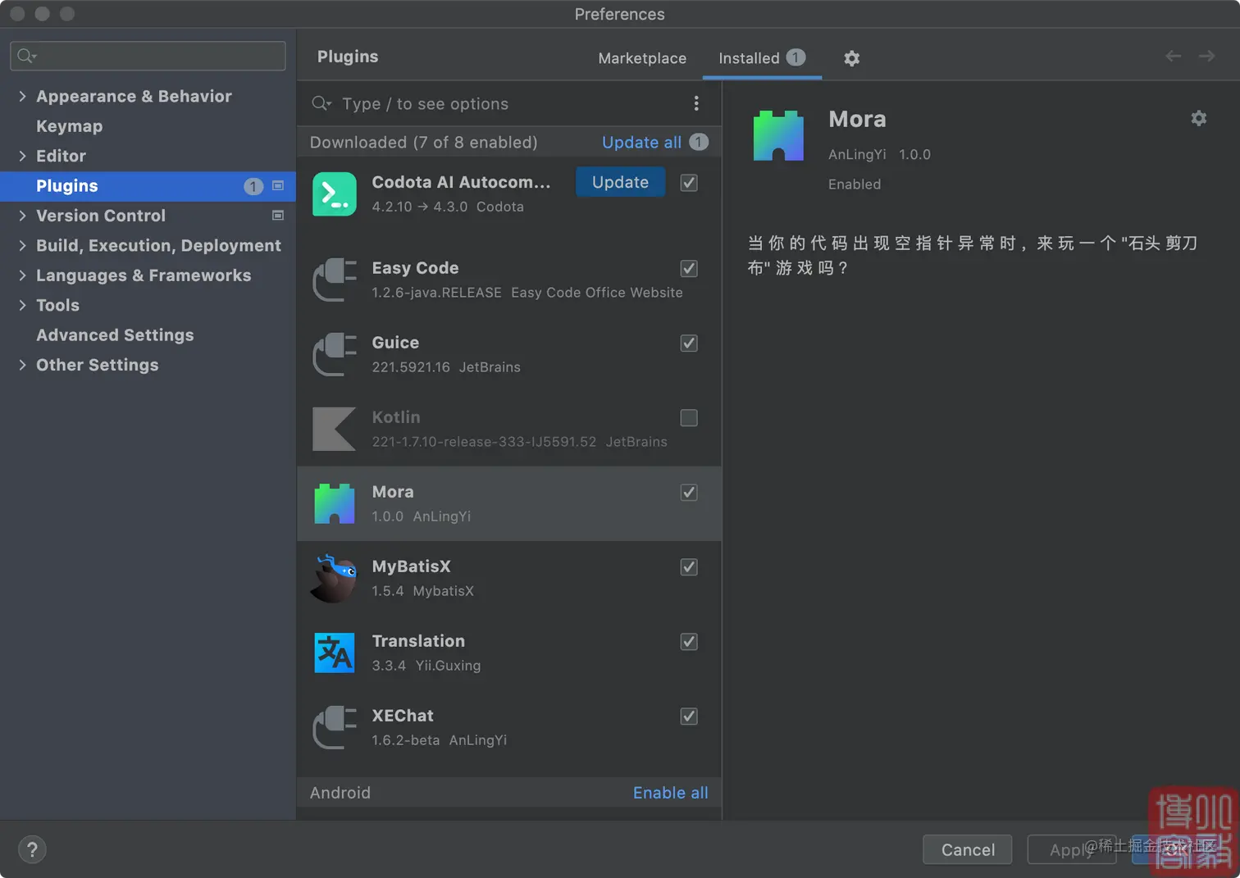Open Mora plugin details gear menu
The height and width of the screenshot is (878, 1240).
[1199, 118]
